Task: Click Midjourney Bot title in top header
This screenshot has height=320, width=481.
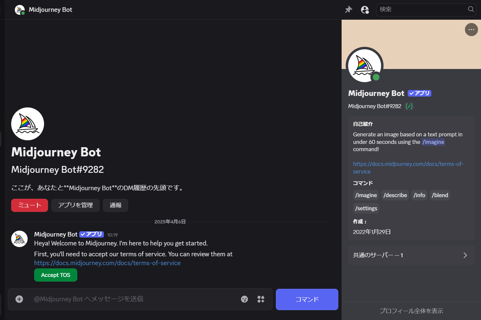Action: click(x=50, y=10)
